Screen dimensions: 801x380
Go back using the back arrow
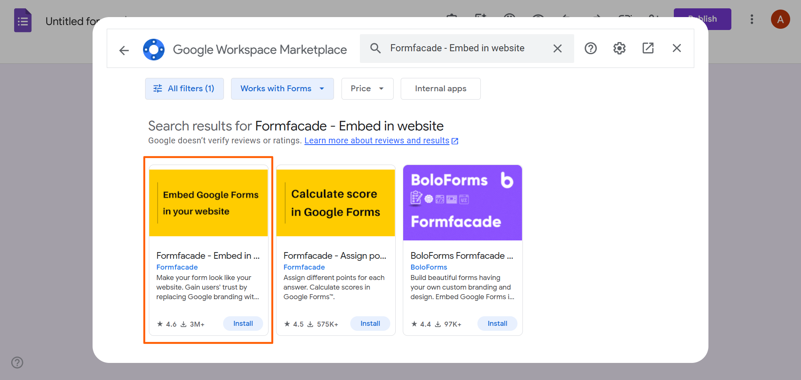[x=124, y=50]
